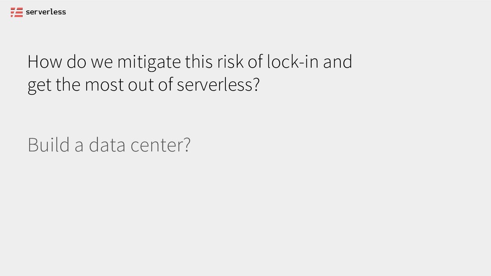The height and width of the screenshot is (276, 491).
Task: Click the serverless wordmark beside the logo
Action: (x=46, y=12)
